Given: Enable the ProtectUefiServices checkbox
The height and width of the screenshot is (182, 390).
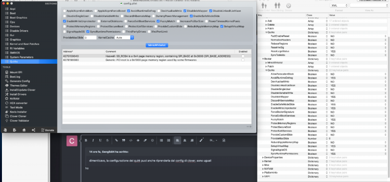Looking at the screenshot, I should [x=127, y=26].
